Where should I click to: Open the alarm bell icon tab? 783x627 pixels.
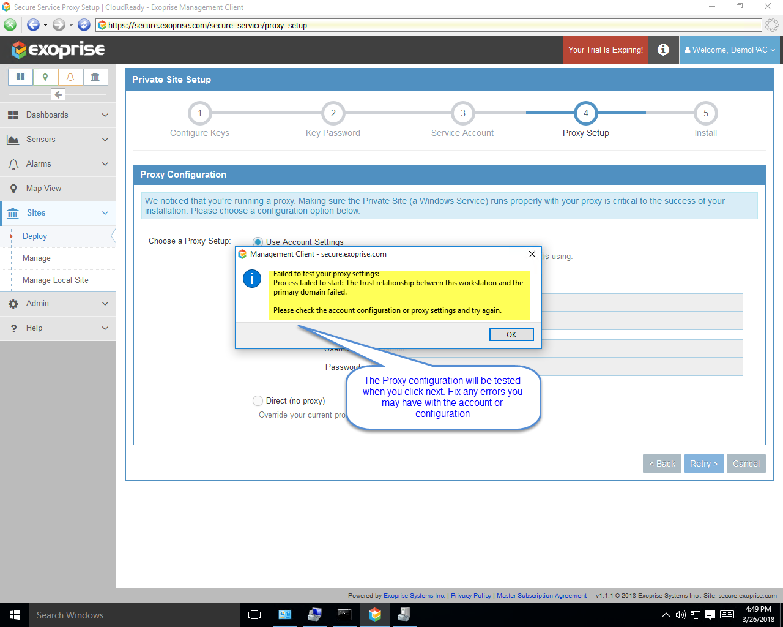point(70,77)
